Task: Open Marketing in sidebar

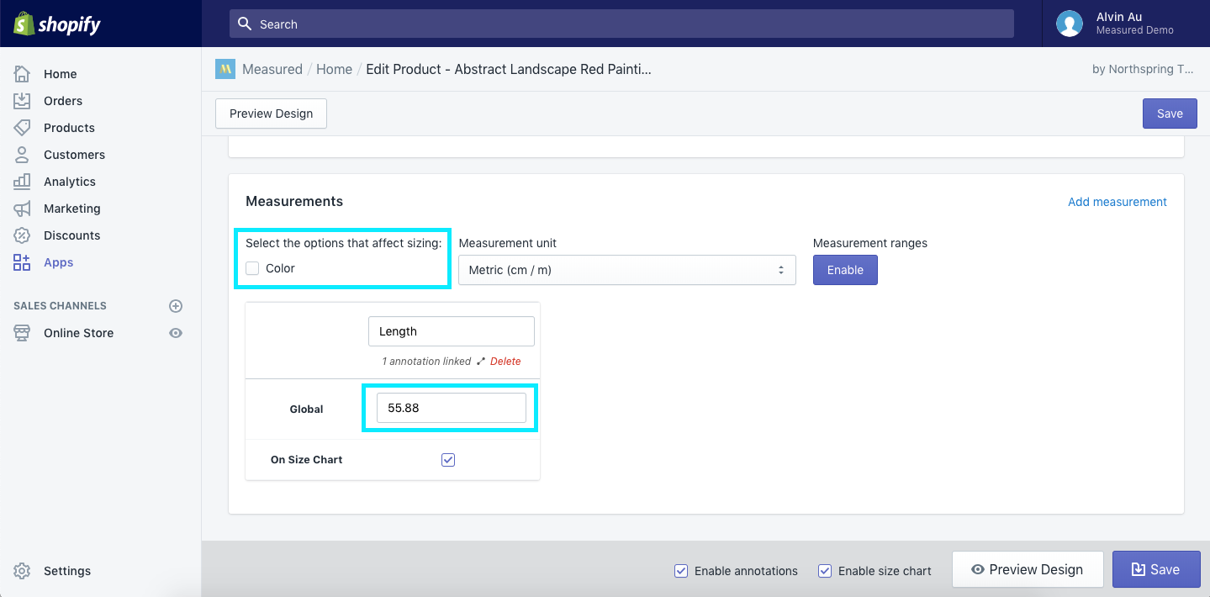Action: pos(72,209)
